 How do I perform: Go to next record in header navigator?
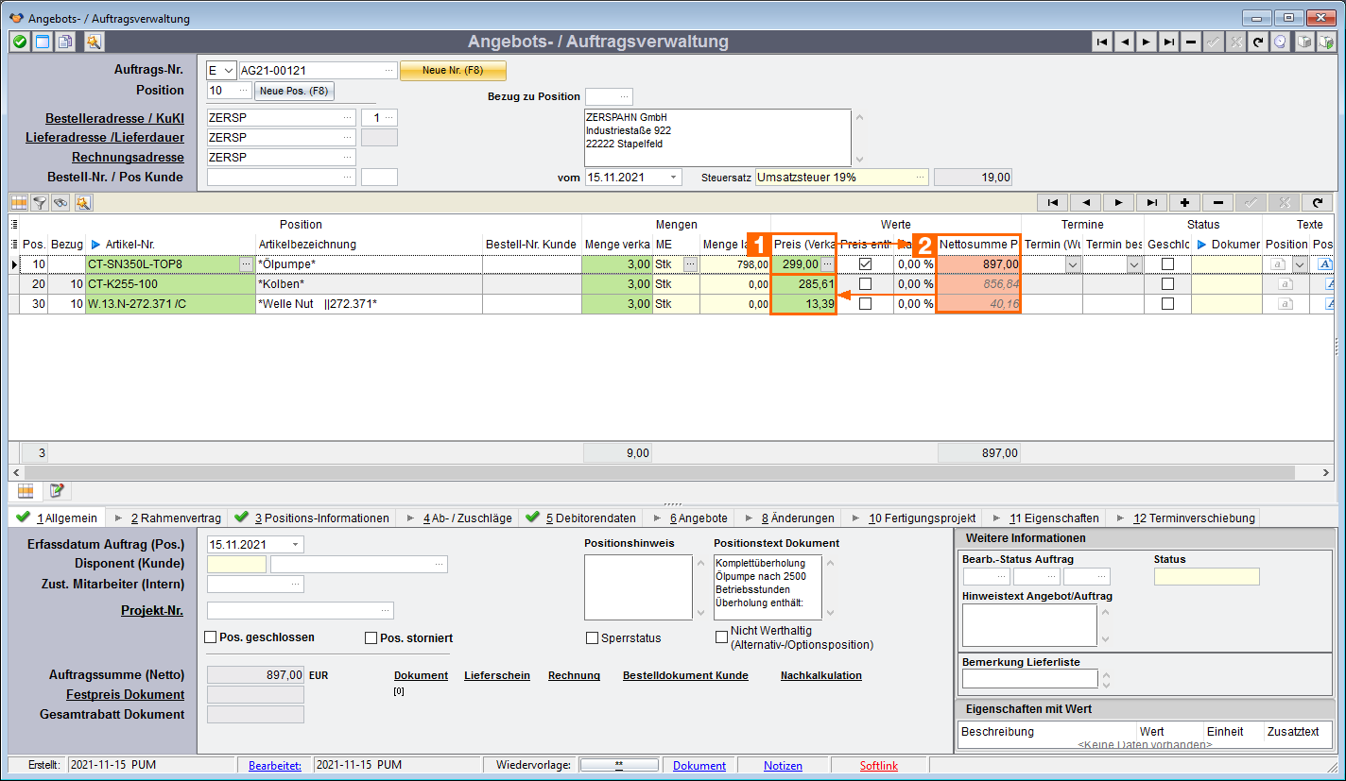(x=1147, y=42)
